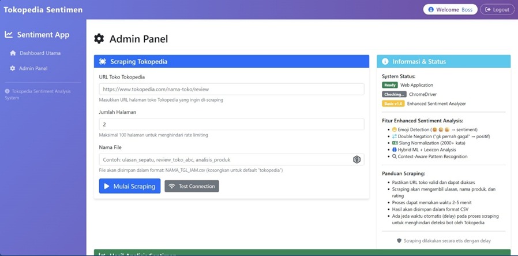Open the Welcome Boss user badge

pos(450,10)
